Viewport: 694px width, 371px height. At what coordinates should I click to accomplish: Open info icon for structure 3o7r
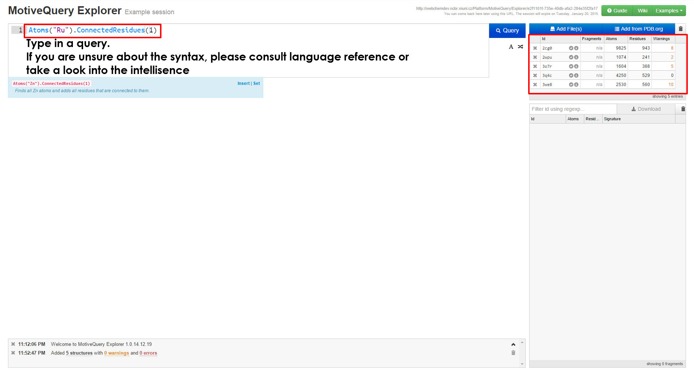pos(576,66)
